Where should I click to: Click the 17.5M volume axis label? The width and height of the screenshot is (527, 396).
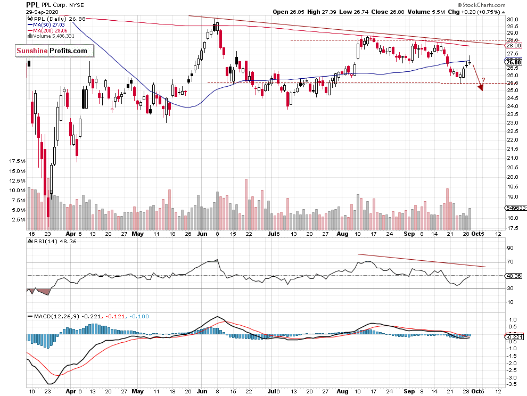point(17,161)
